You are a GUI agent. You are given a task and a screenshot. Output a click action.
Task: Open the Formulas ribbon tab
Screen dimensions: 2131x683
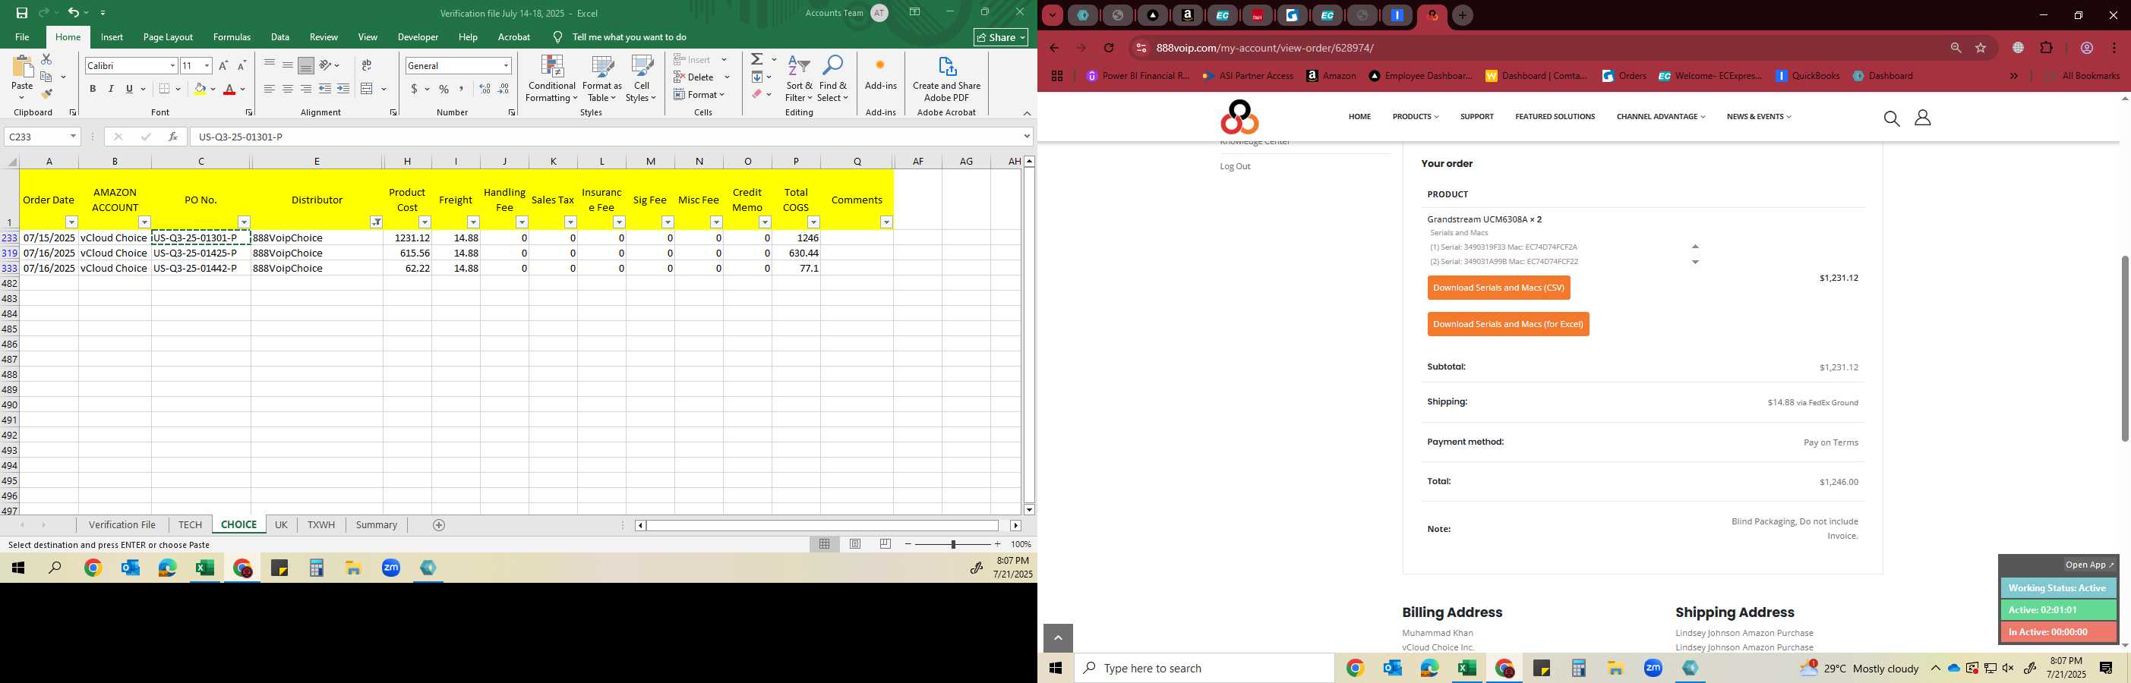click(x=232, y=37)
